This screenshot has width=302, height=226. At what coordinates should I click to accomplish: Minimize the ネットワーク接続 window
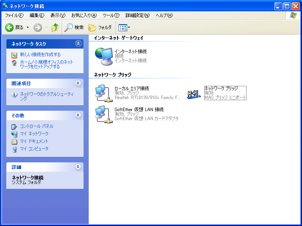278,6
